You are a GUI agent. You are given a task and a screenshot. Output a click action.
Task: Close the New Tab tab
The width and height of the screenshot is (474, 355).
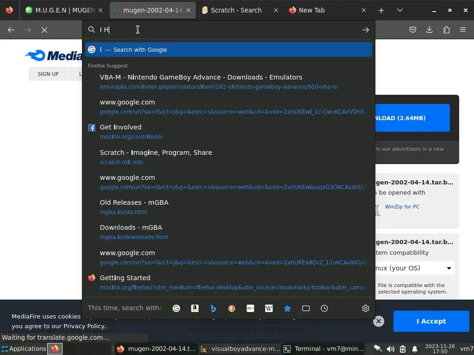click(364, 10)
